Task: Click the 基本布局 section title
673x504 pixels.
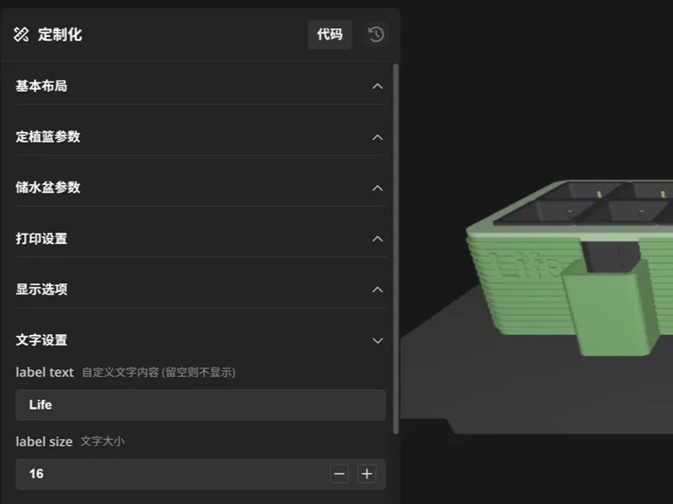Action: tap(41, 86)
